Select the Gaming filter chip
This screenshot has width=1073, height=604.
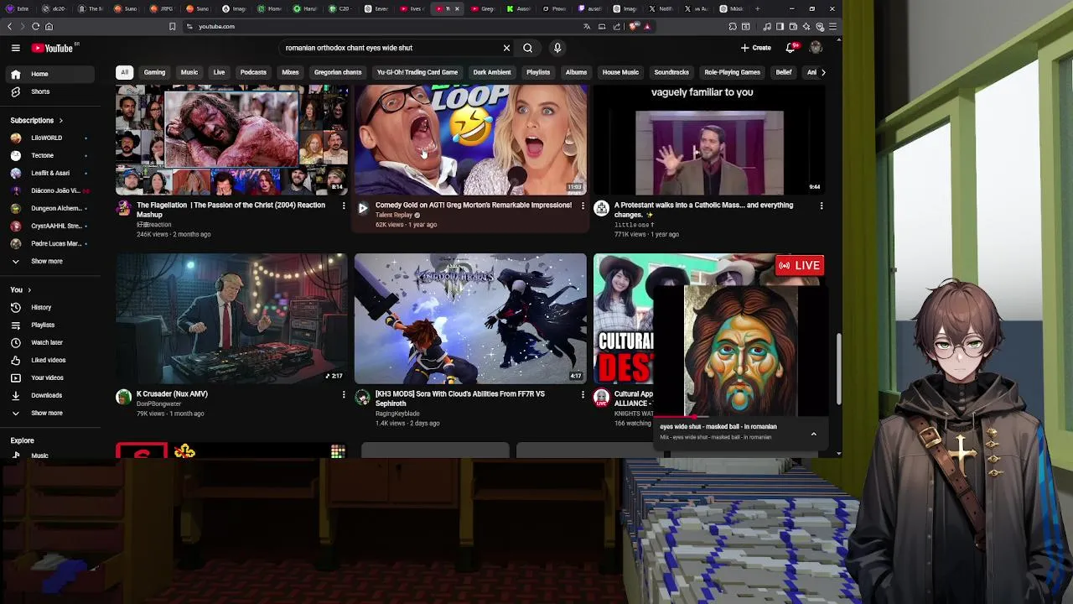(154, 72)
